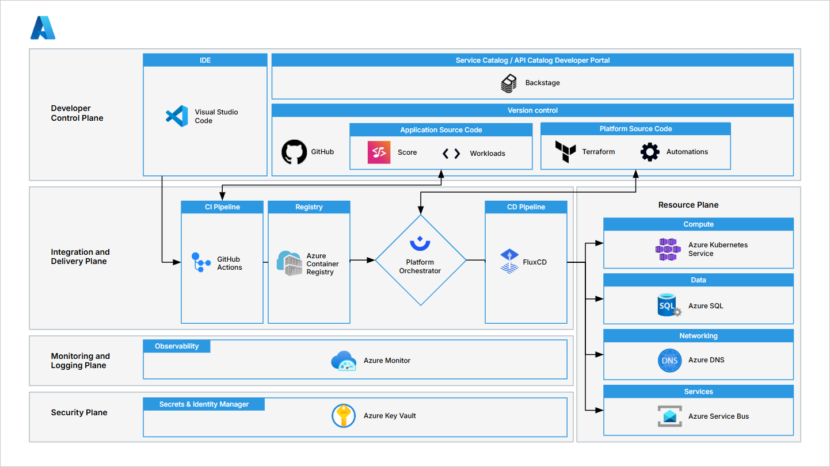The height and width of the screenshot is (467, 830).
Task: Click the Terraform logo icon
Action: tap(566, 152)
